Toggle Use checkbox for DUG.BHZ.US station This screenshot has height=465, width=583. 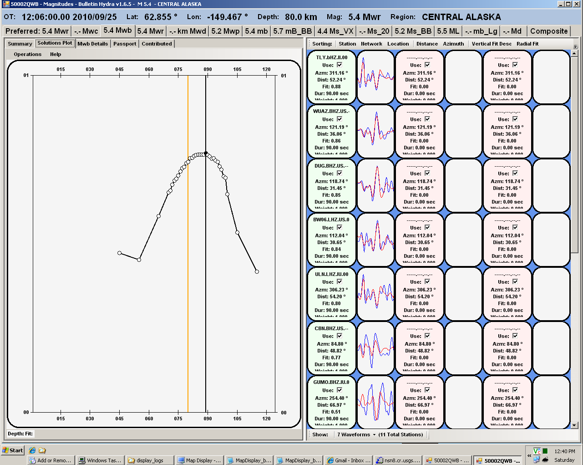tap(340, 173)
